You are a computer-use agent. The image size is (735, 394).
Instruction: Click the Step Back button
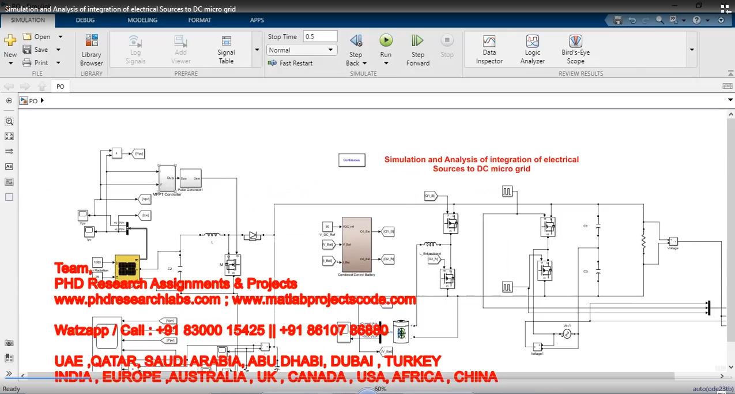[356, 49]
